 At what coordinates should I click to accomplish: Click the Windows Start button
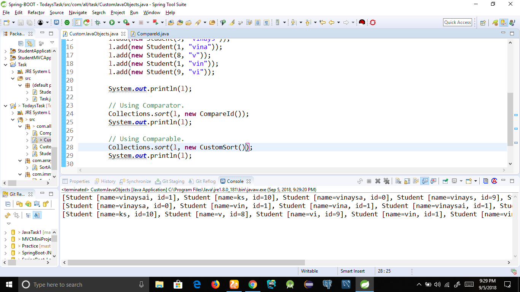coord(9,284)
